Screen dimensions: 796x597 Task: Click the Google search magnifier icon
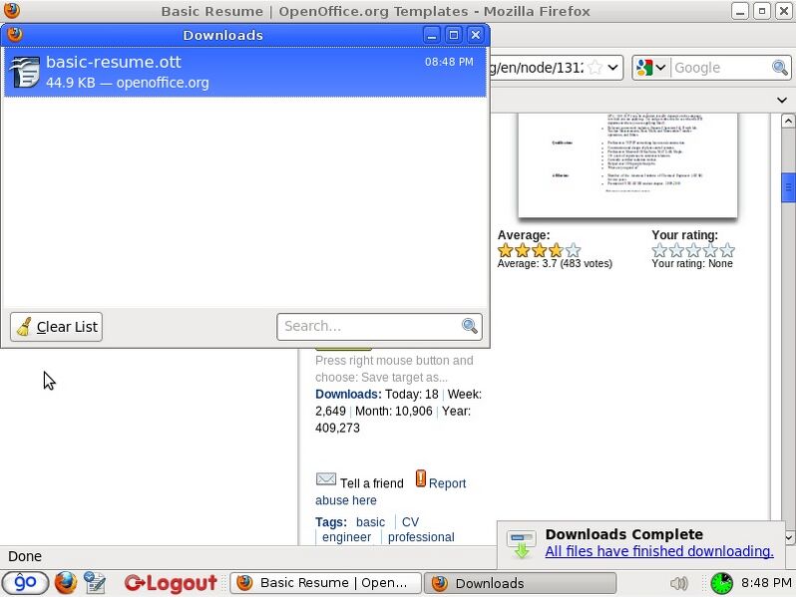[780, 68]
